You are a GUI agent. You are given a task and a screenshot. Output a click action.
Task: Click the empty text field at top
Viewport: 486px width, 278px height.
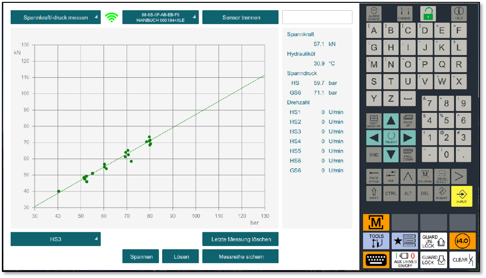coord(317,17)
